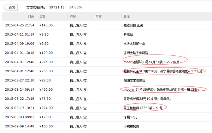
Task: Select the category title 宝宝吃喝穿玩
Action: pyautogui.click(x=36, y=7)
